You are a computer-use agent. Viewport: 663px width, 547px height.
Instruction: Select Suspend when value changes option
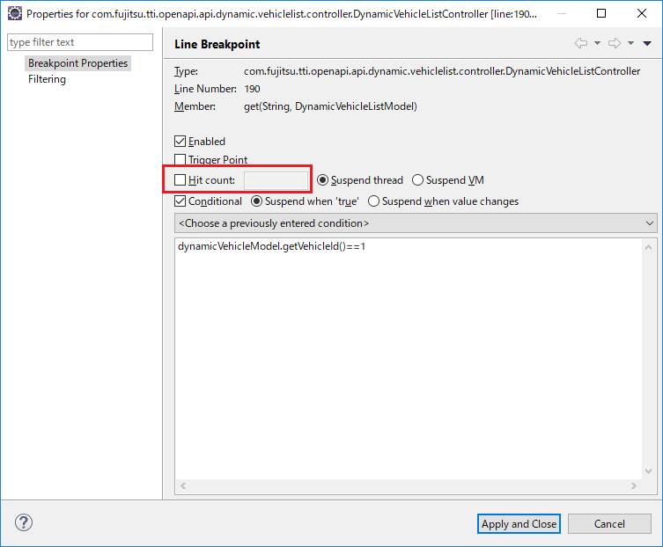click(x=374, y=201)
